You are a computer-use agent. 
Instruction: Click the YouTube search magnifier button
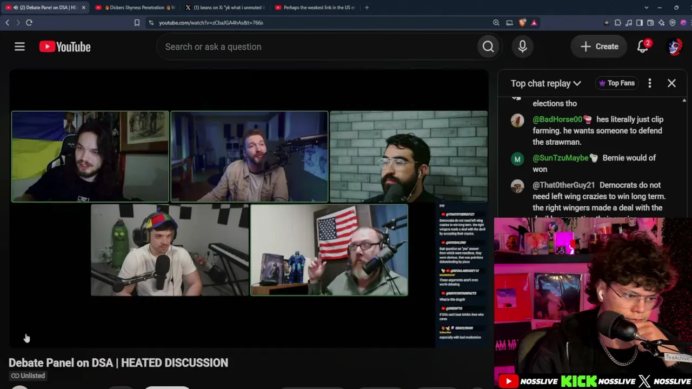tap(488, 47)
